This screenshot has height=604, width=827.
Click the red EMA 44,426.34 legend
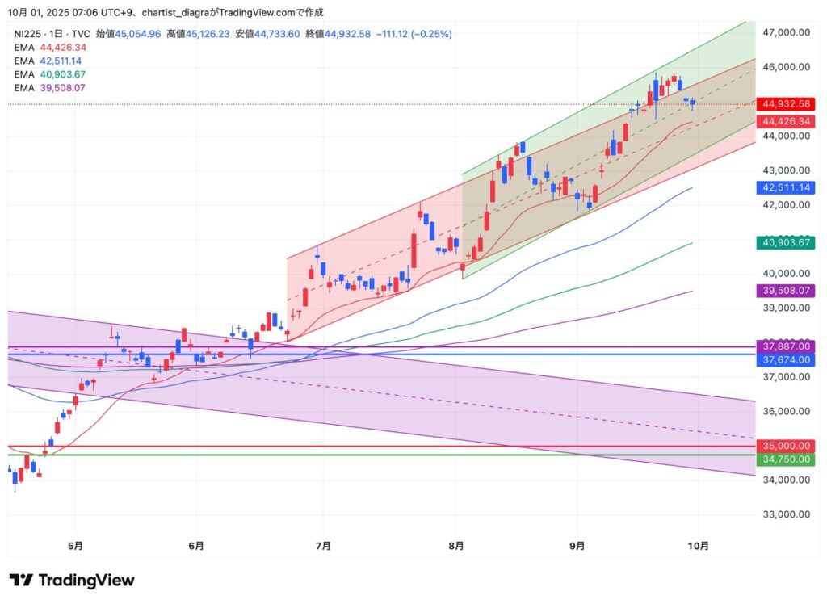50,48
